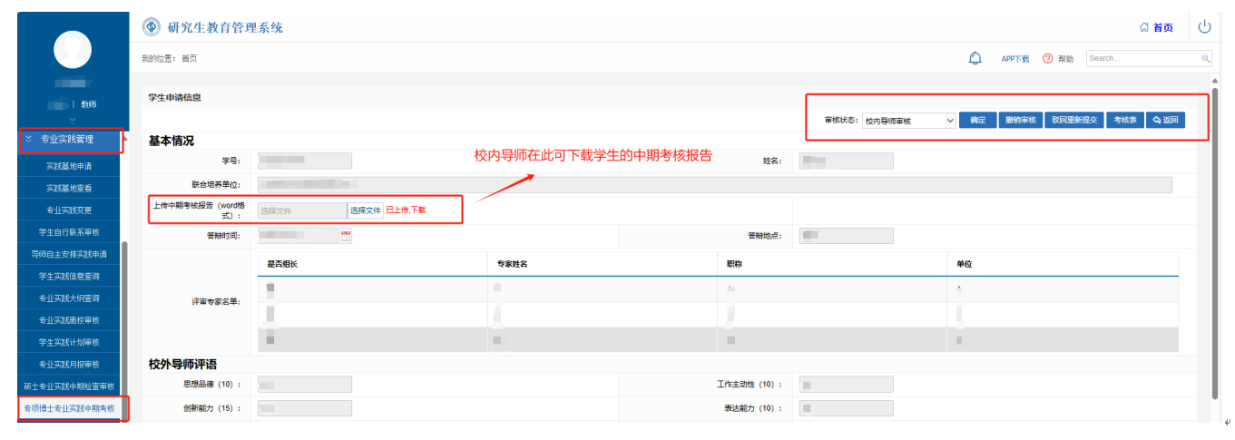Open the notification bell icon

[975, 58]
